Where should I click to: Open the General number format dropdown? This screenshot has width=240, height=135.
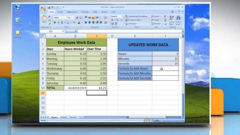[x=121, y=16]
